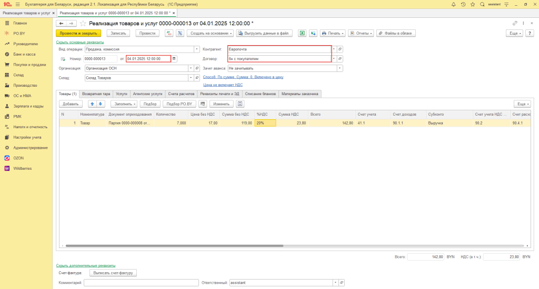Open global search magnifier in title bar

point(482,4)
